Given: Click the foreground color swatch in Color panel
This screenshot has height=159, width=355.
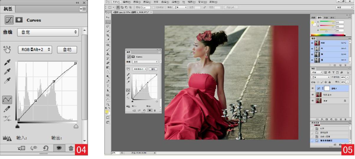Looking at the screenshot, I should click(x=313, y=23).
